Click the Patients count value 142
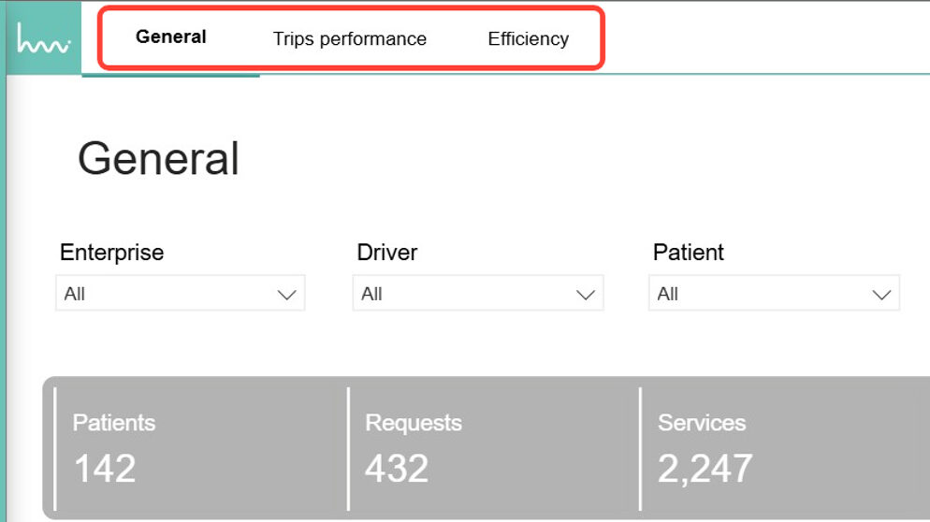The width and height of the screenshot is (930, 522). [105, 468]
